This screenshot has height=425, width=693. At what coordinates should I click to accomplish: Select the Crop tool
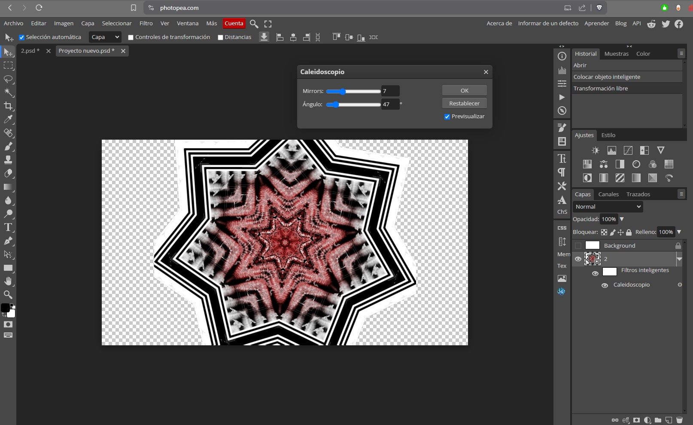click(x=8, y=106)
